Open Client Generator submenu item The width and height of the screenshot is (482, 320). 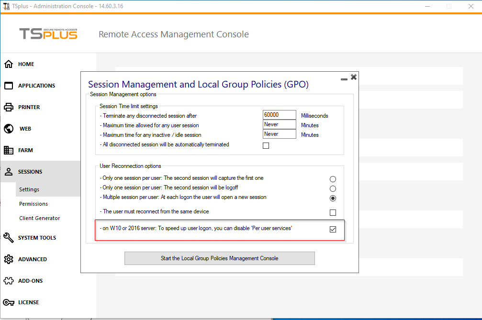pos(39,218)
